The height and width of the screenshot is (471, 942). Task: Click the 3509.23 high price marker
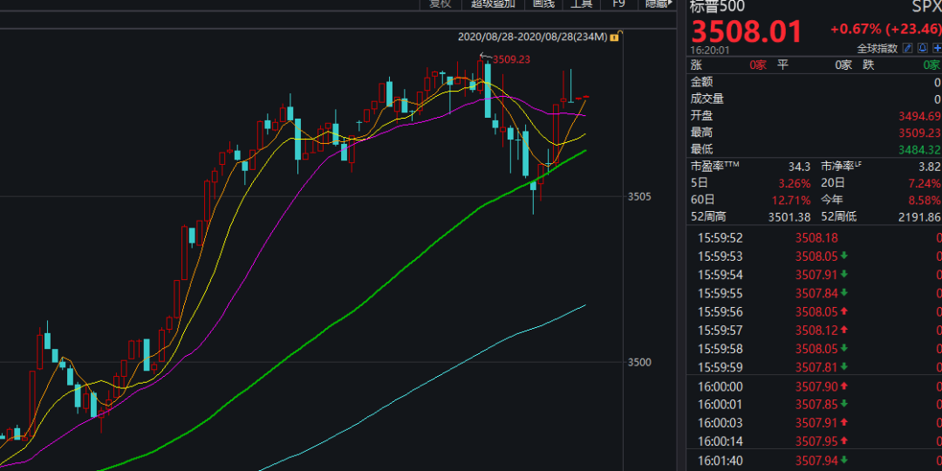(513, 59)
